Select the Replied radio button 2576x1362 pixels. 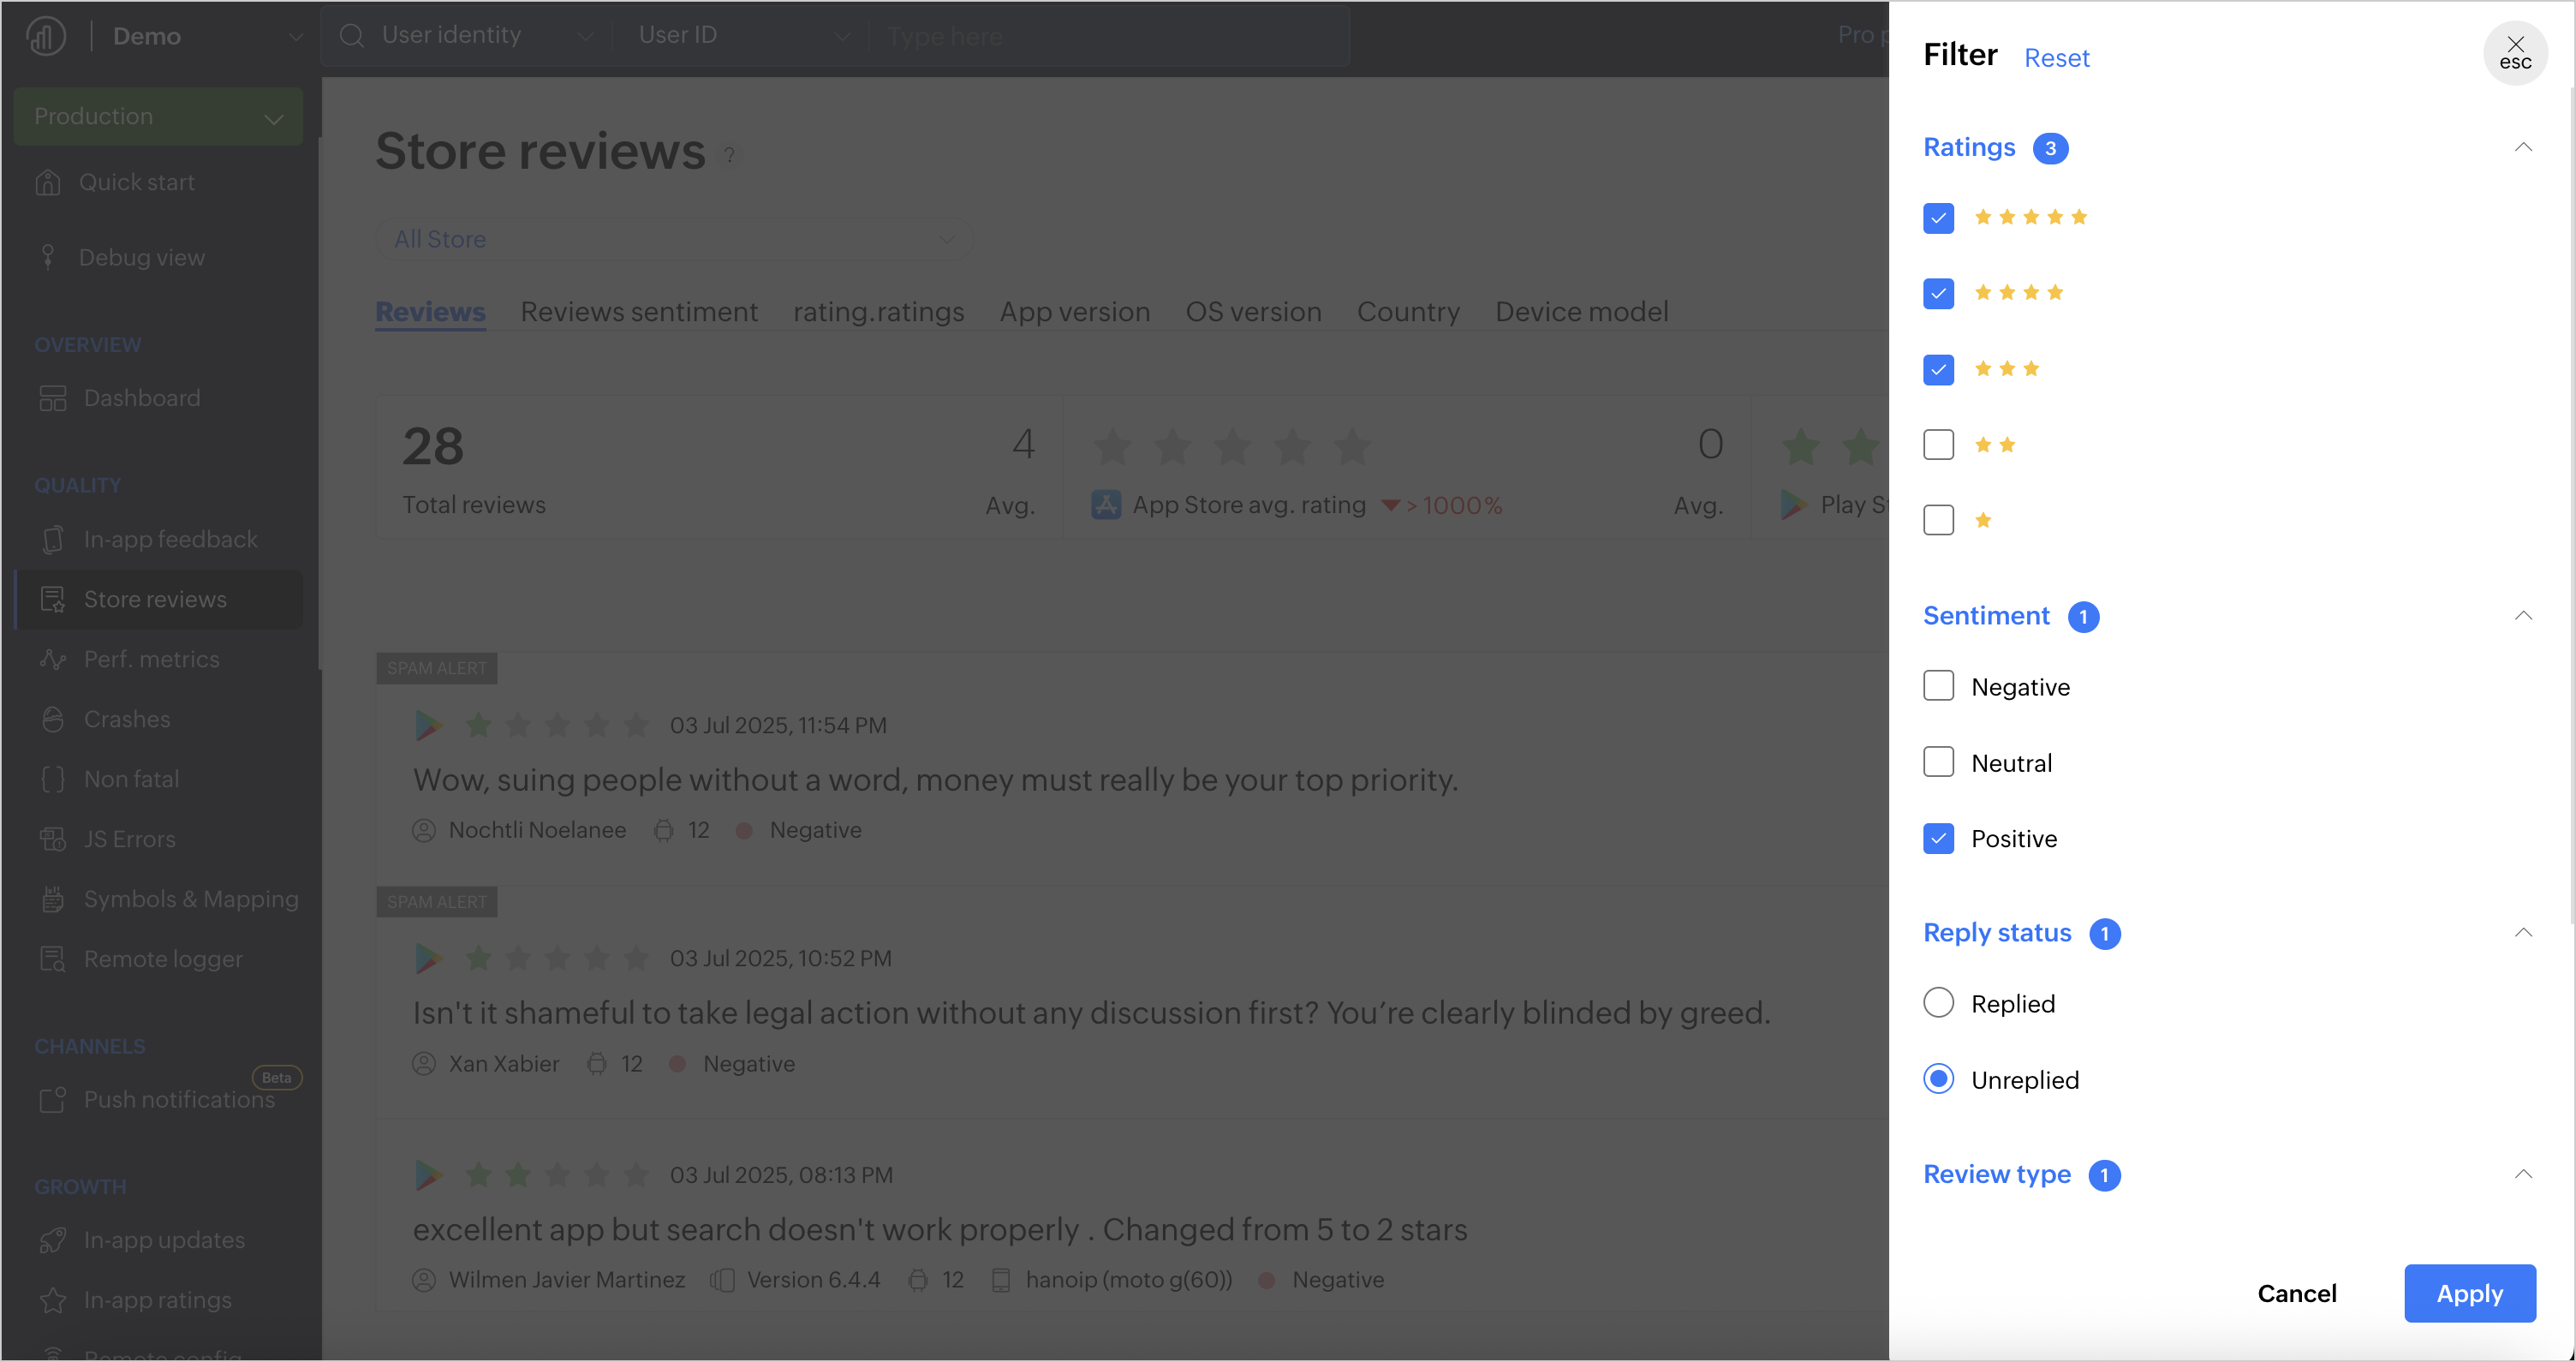point(1938,1003)
